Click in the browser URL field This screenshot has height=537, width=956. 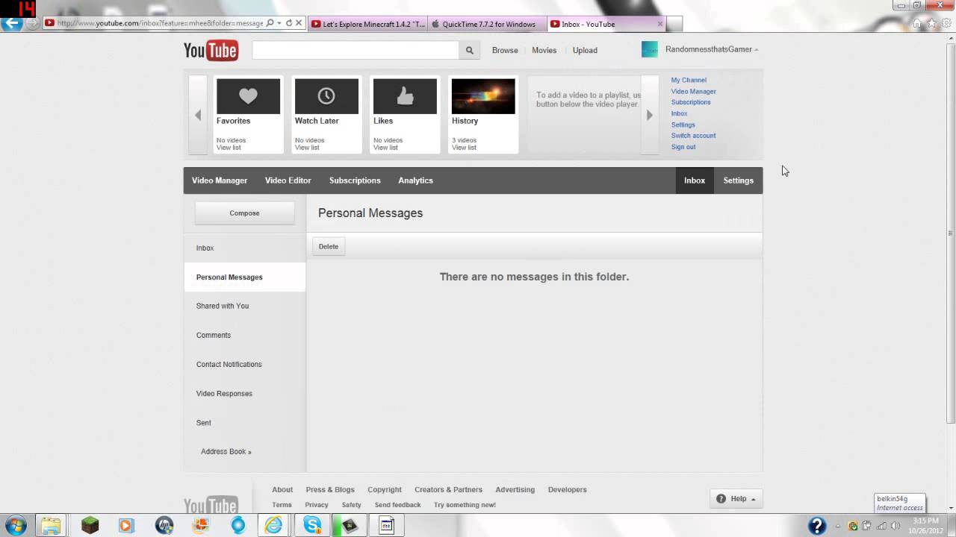coord(160,23)
